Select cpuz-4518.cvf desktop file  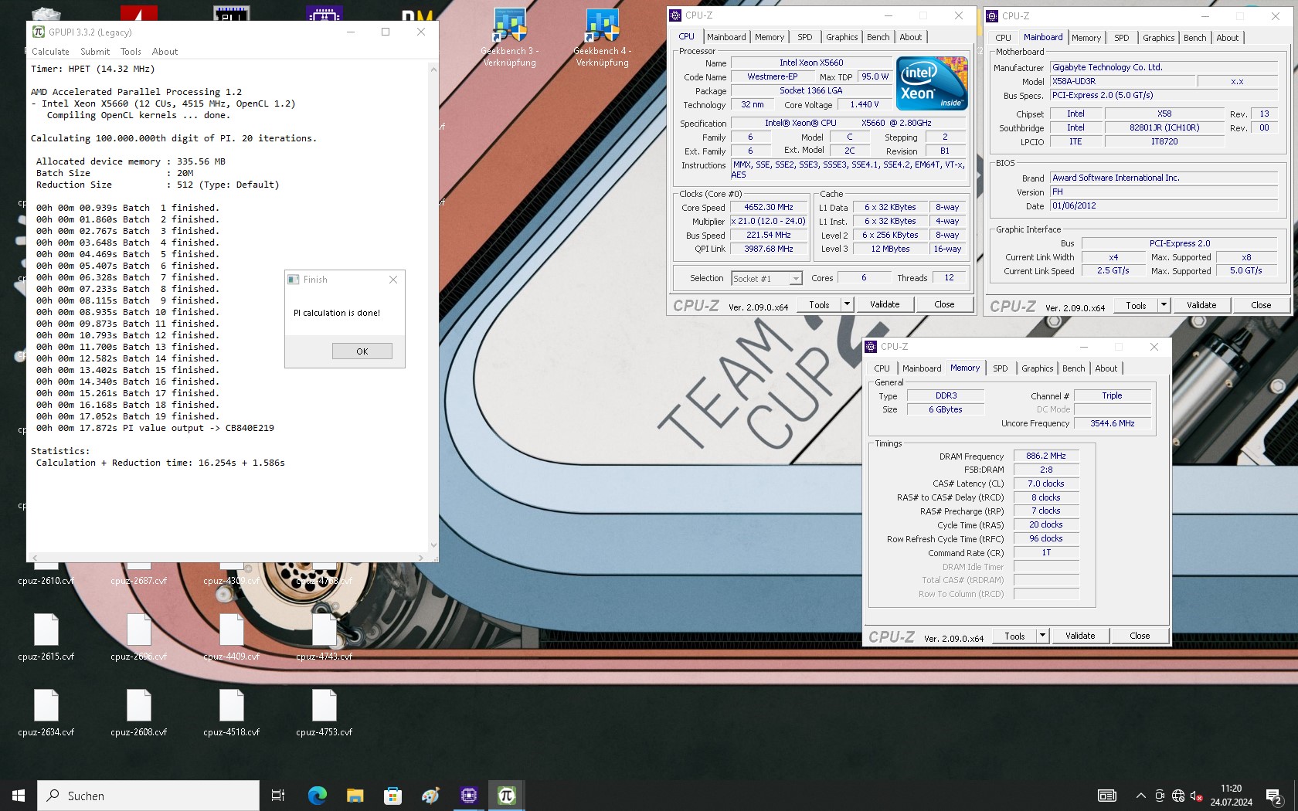tap(232, 713)
